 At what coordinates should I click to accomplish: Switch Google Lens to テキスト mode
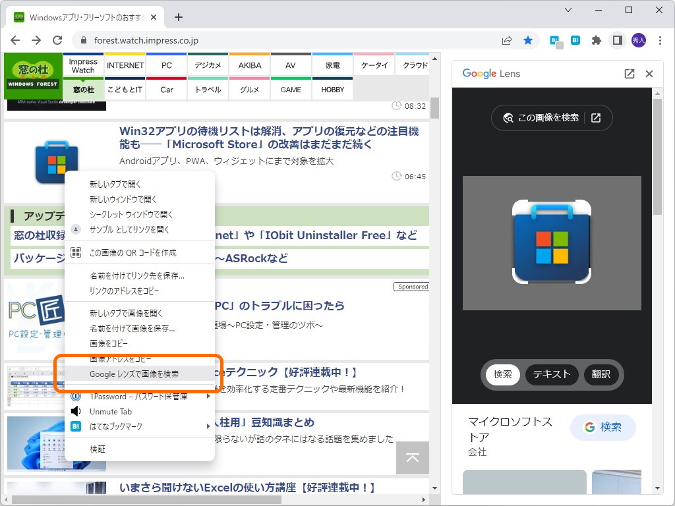pos(552,374)
